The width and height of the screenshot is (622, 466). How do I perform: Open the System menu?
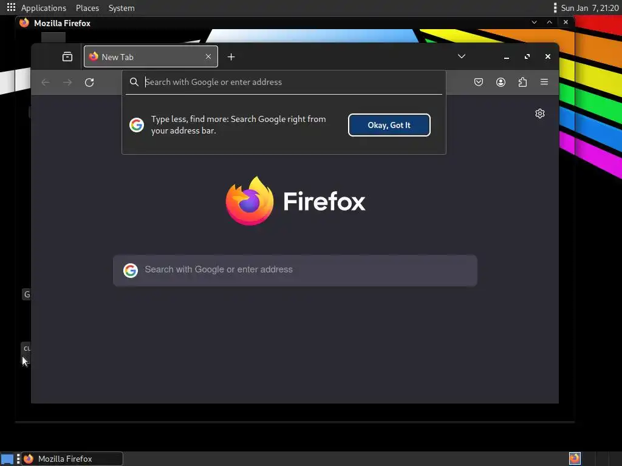tap(121, 8)
